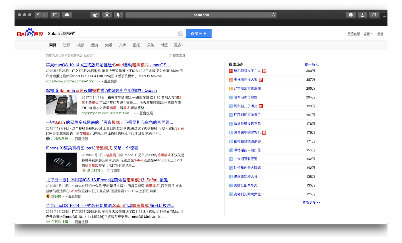This screenshot has width=402, height=243.
Task: Click the 登录 link
Action: pyautogui.click(x=380, y=34)
